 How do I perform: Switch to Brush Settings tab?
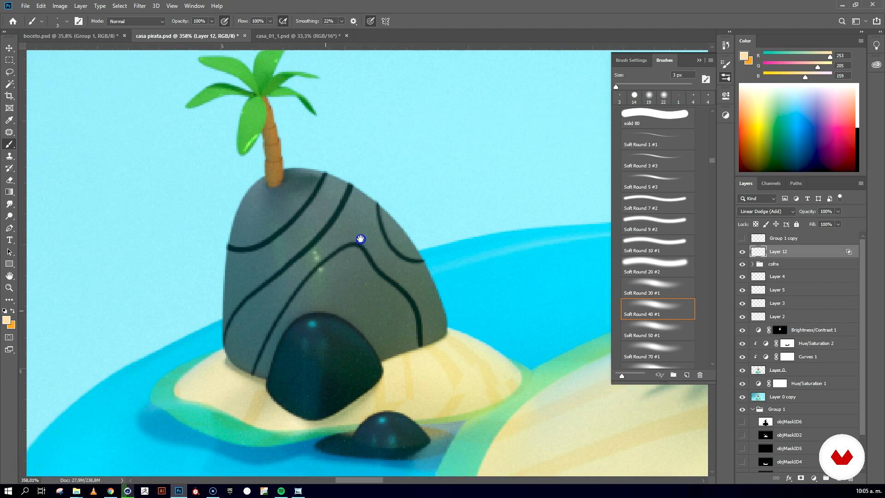631,60
